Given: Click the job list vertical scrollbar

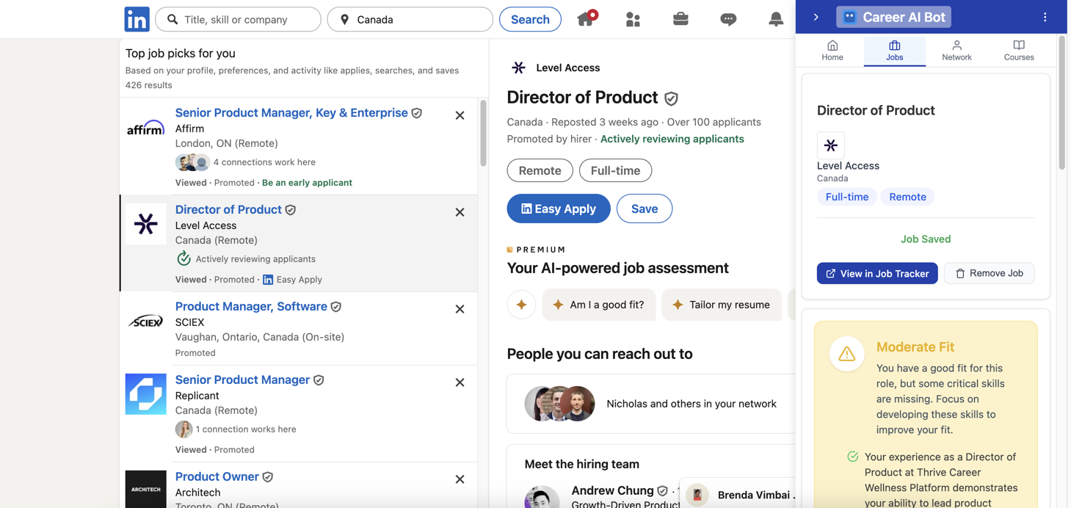Looking at the screenshot, I should pos(483,134).
